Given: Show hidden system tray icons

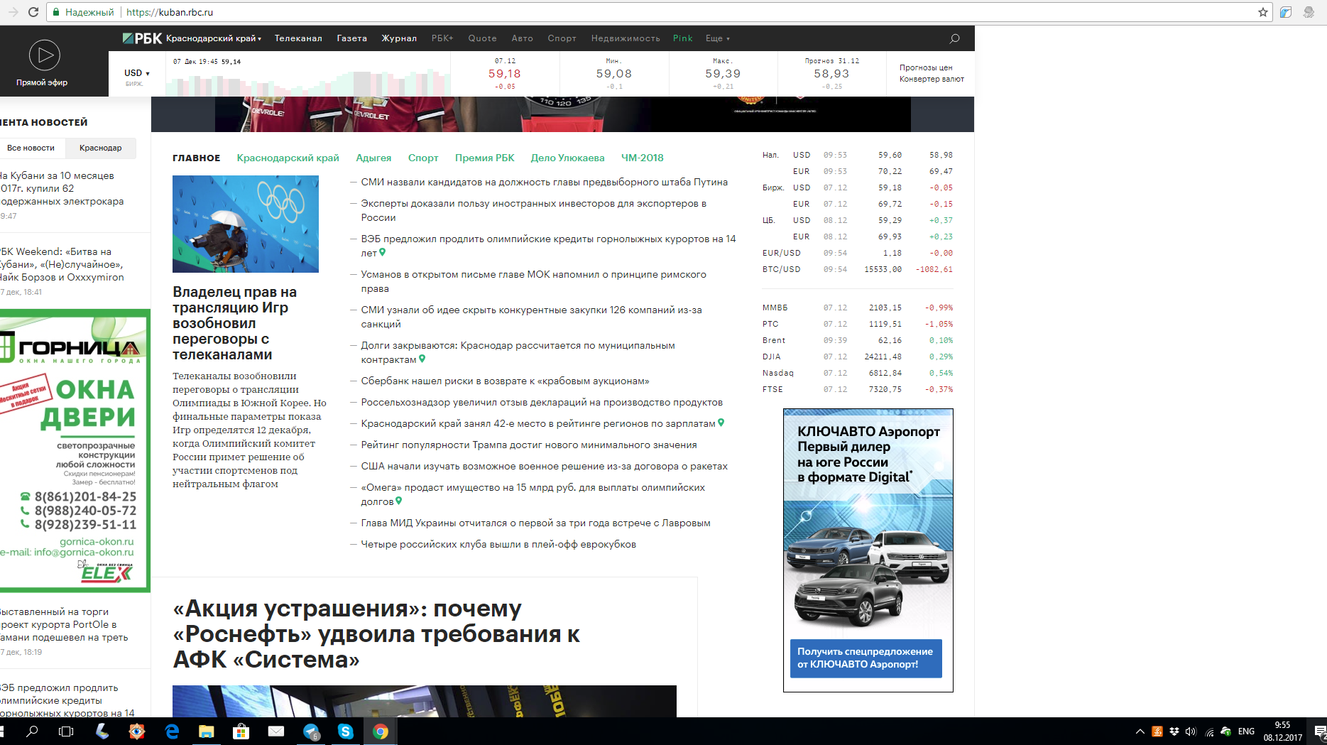Looking at the screenshot, I should [1140, 732].
